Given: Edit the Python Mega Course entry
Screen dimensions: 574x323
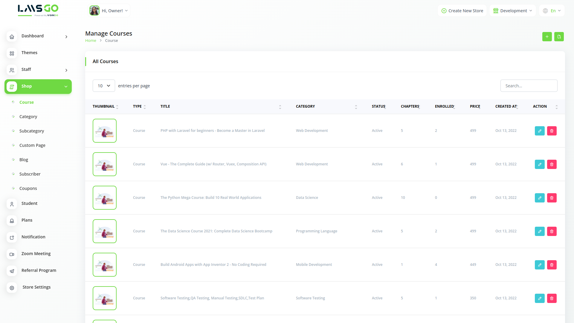Looking at the screenshot, I should pos(539,198).
